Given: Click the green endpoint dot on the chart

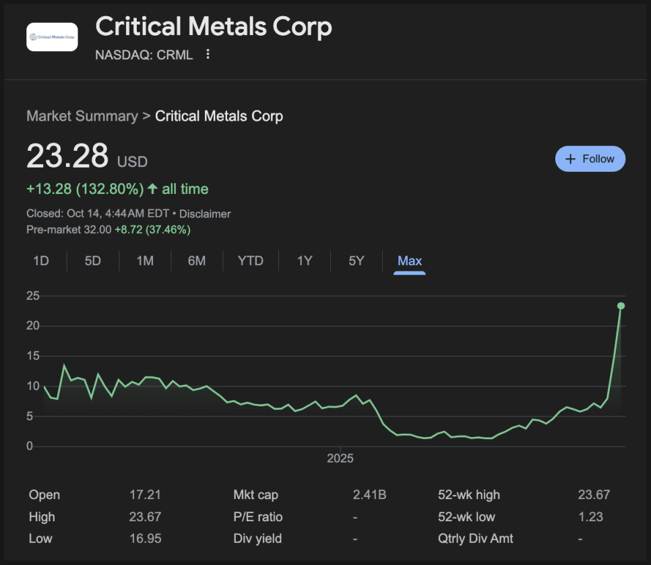Looking at the screenshot, I should [621, 306].
